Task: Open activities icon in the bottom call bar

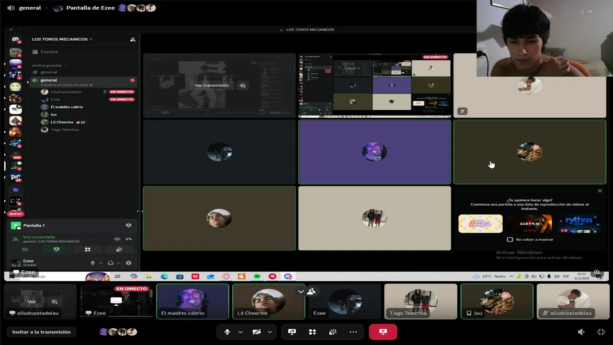Action: point(312,332)
